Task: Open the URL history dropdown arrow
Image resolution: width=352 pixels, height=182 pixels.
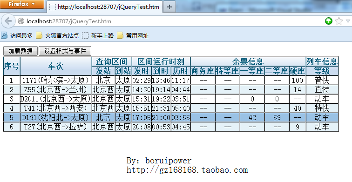Action: pyautogui.click(x=348, y=21)
